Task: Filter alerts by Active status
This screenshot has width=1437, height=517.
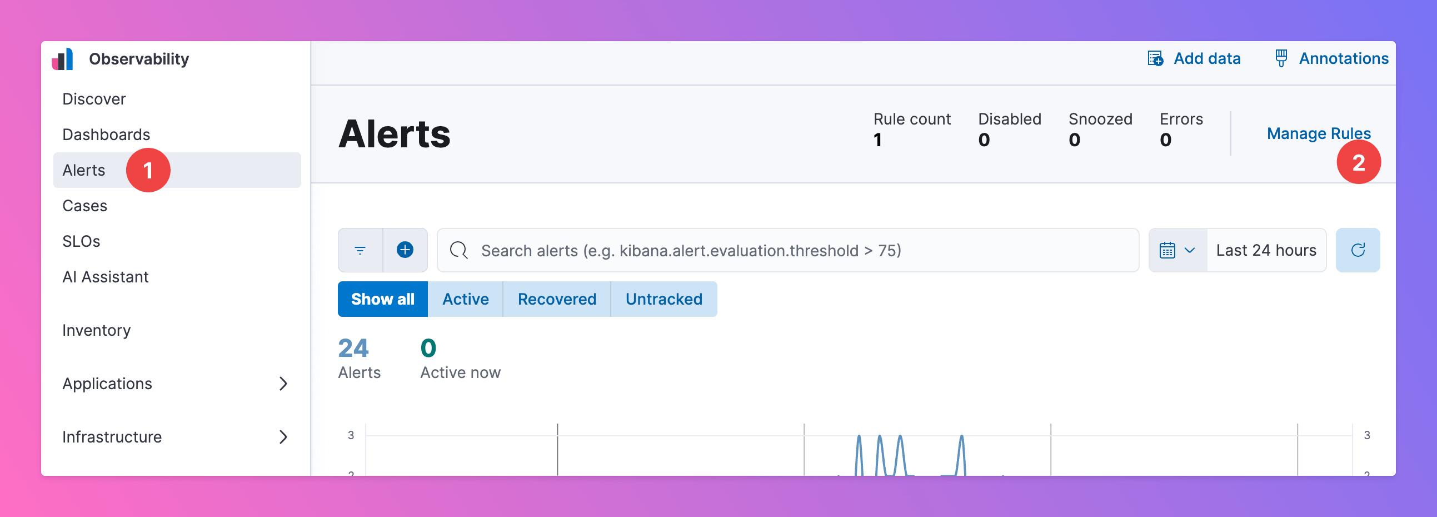Action: pyautogui.click(x=465, y=299)
